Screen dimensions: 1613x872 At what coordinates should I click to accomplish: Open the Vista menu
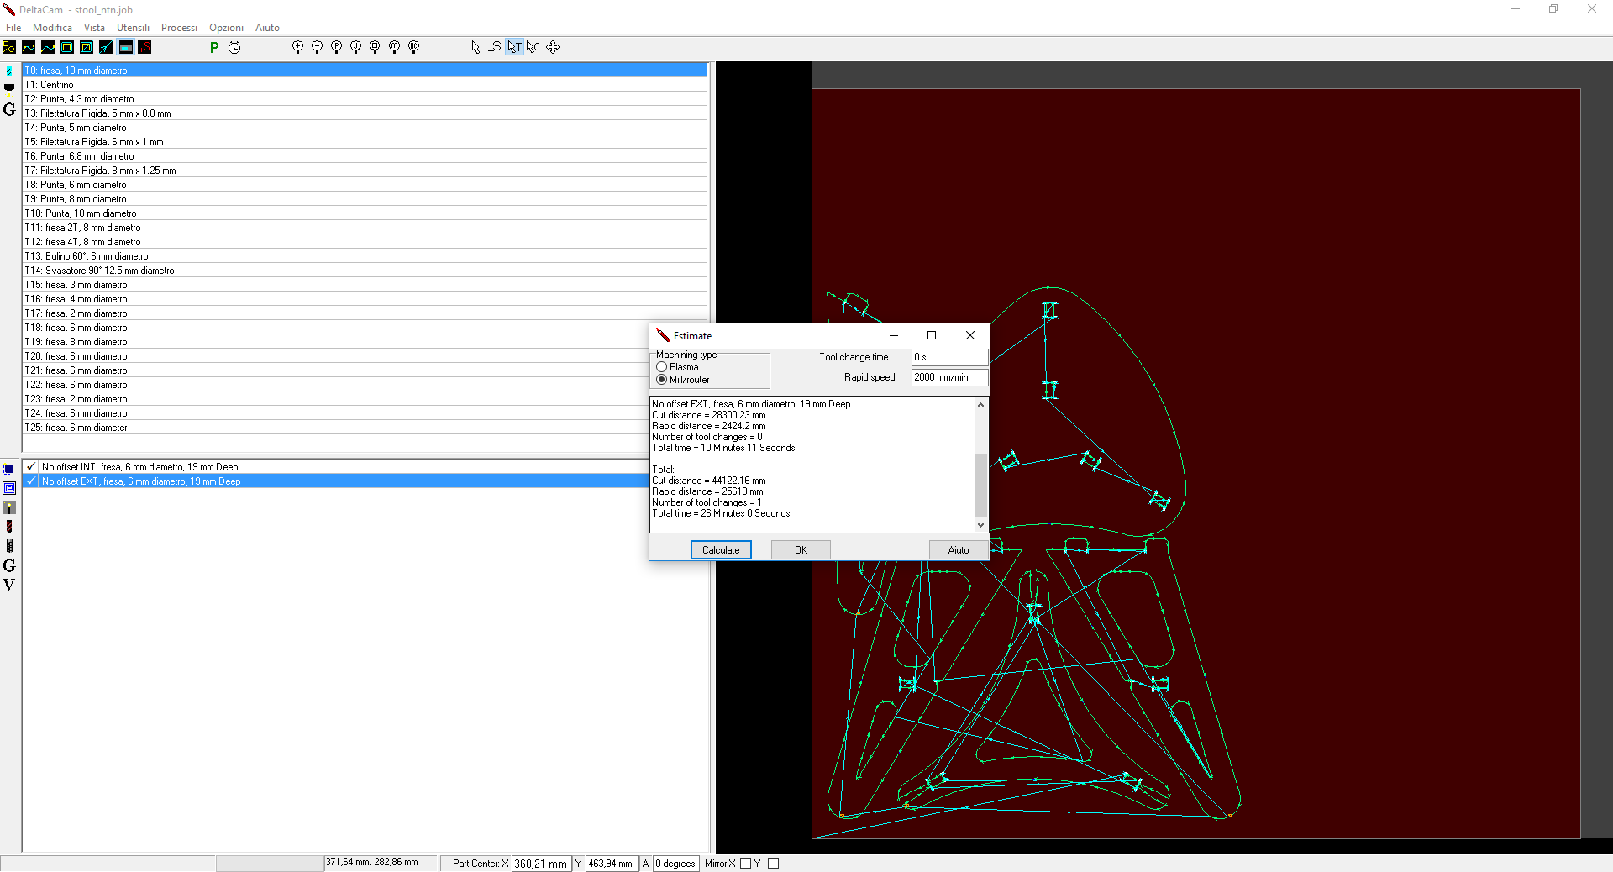94,28
